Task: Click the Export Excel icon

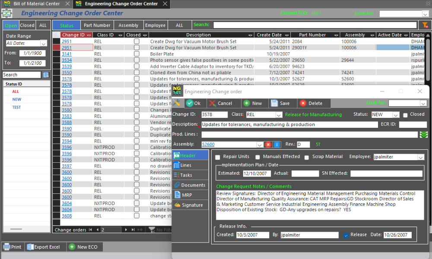Action: (x=30, y=247)
